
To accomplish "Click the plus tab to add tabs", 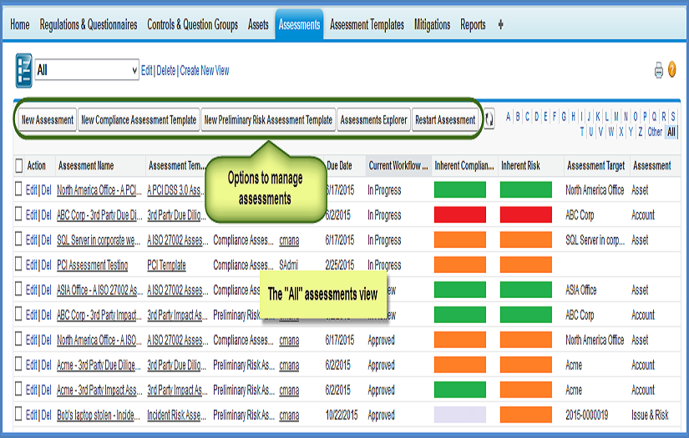I will click(500, 24).
